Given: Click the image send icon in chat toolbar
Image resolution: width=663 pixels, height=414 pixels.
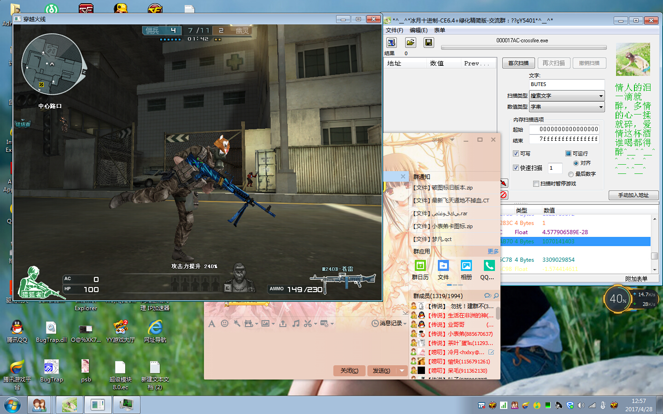Looking at the screenshot, I should pyautogui.click(x=265, y=323).
